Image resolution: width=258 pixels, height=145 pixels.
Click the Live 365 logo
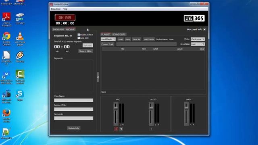(x=194, y=18)
